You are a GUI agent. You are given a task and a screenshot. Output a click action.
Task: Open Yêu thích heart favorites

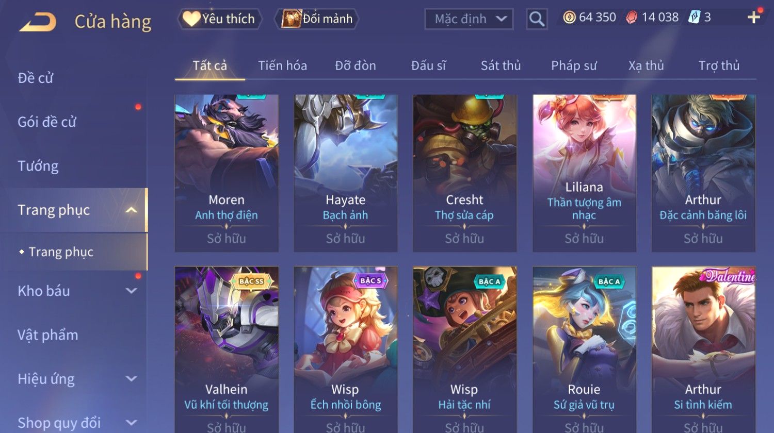[x=220, y=19]
